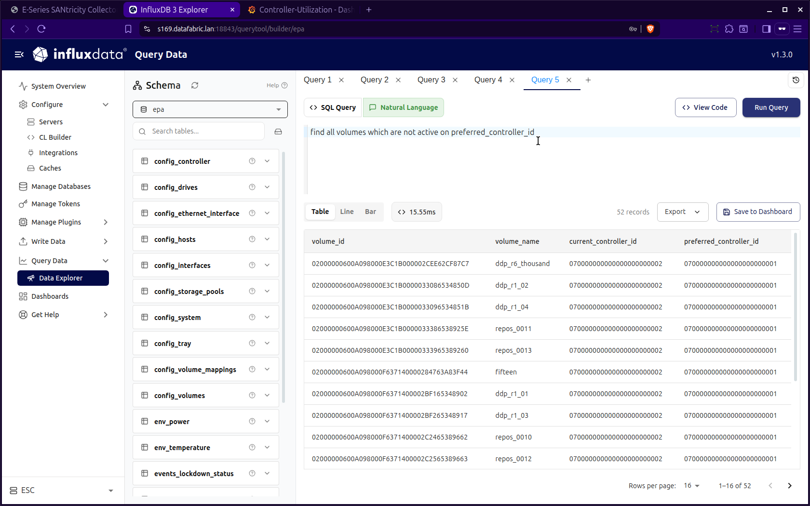The width and height of the screenshot is (810, 506).
Task: Open ESC server selector dropdown
Action: click(62, 490)
